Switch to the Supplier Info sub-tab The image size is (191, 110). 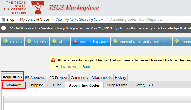117,85
